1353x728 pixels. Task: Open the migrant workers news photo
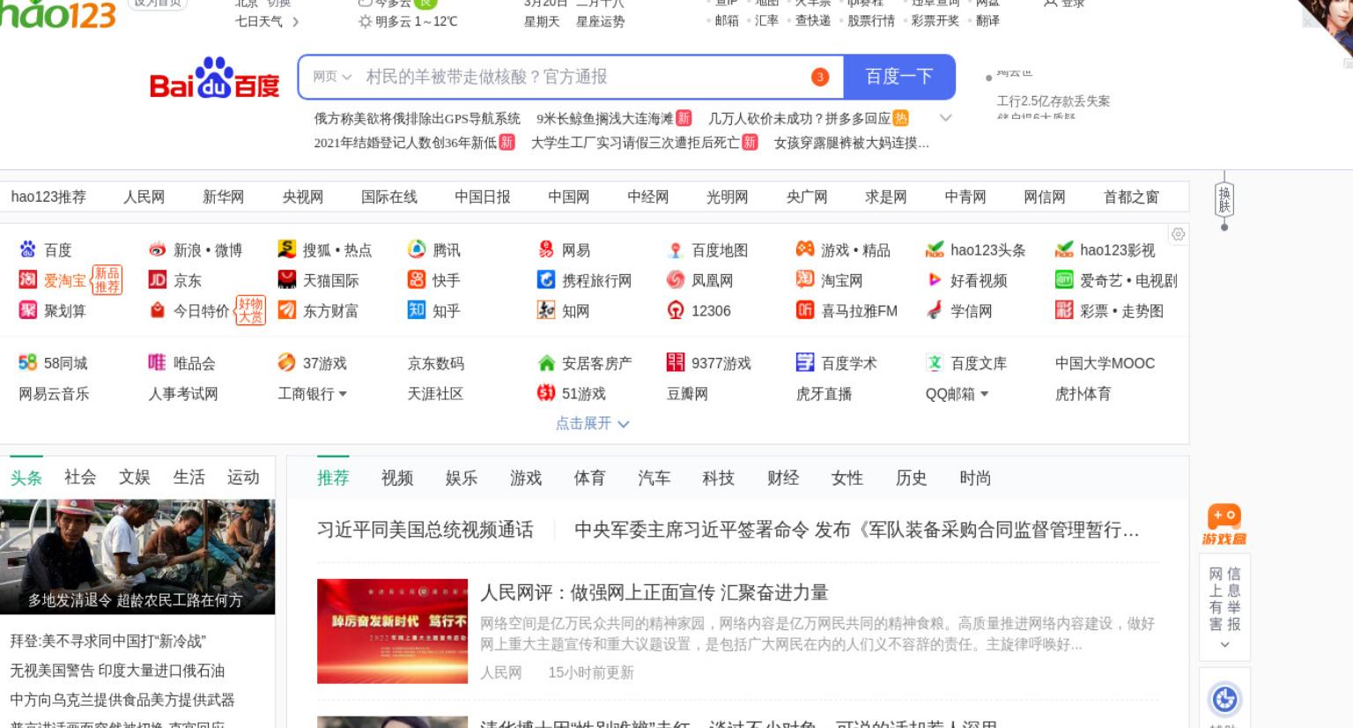(x=137, y=557)
